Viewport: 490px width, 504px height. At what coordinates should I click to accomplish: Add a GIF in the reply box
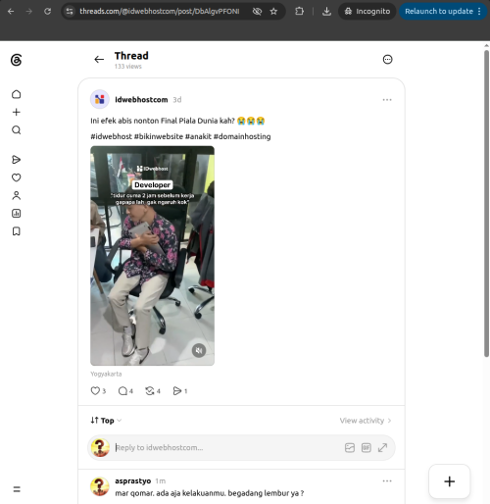[x=367, y=447]
